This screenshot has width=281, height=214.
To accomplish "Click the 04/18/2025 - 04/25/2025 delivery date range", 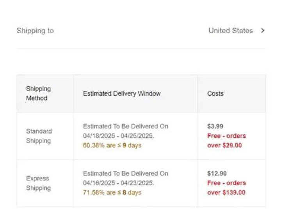I will coord(119,136).
